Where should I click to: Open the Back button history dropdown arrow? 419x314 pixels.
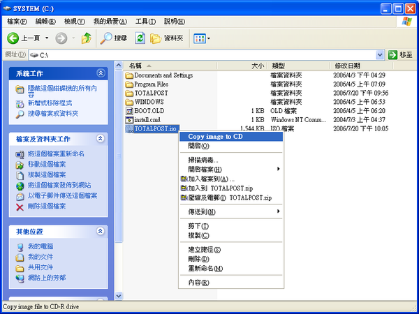click(47, 38)
